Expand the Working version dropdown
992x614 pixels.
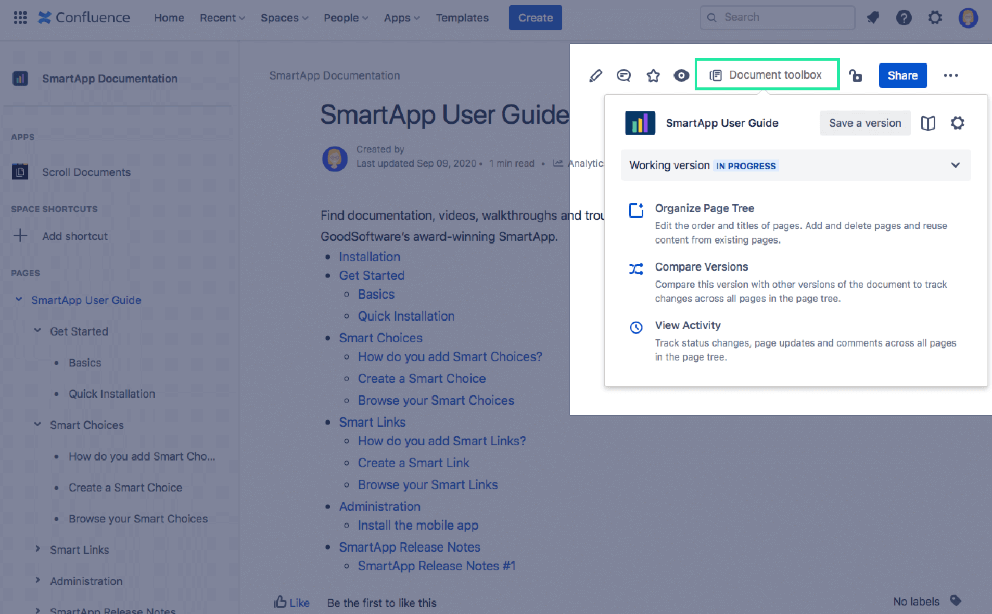(955, 165)
